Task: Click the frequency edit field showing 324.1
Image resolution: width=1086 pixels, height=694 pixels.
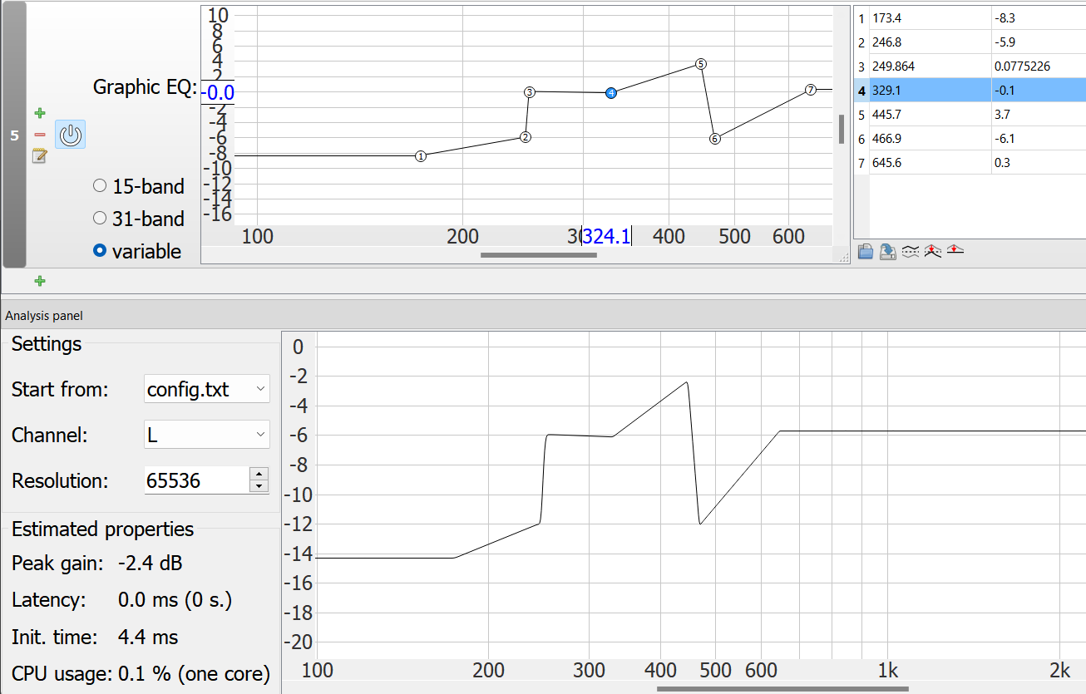Action: tap(606, 236)
